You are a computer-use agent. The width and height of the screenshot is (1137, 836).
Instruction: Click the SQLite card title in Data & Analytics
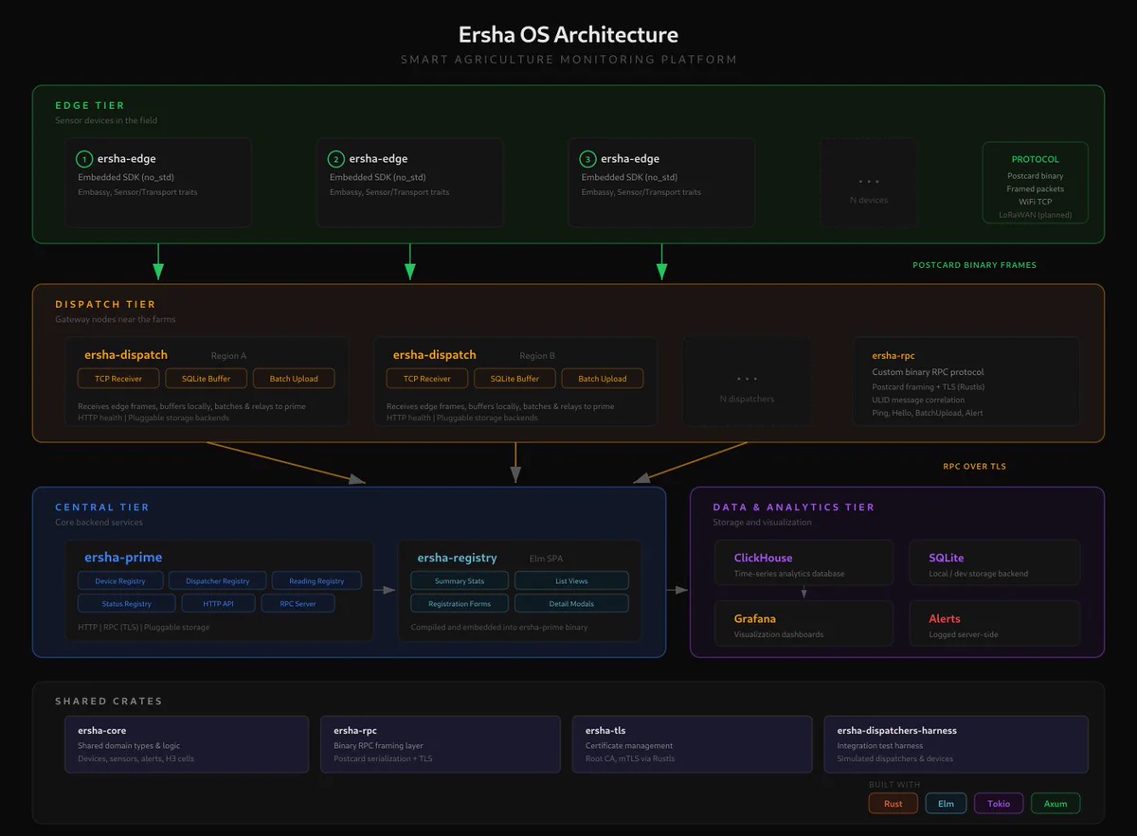click(x=947, y=558)
